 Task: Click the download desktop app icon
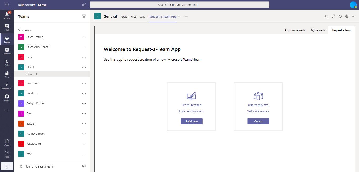pyautogui.click(x=7, y=166)
